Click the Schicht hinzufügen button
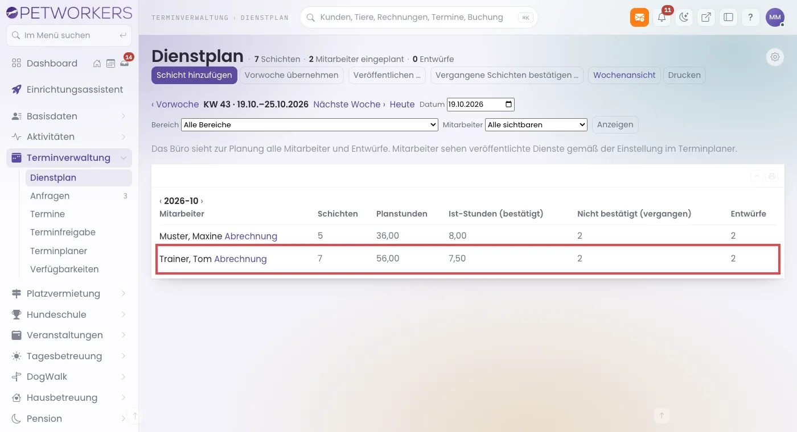Screen dimensions: 797x432 tap(194, 75)
